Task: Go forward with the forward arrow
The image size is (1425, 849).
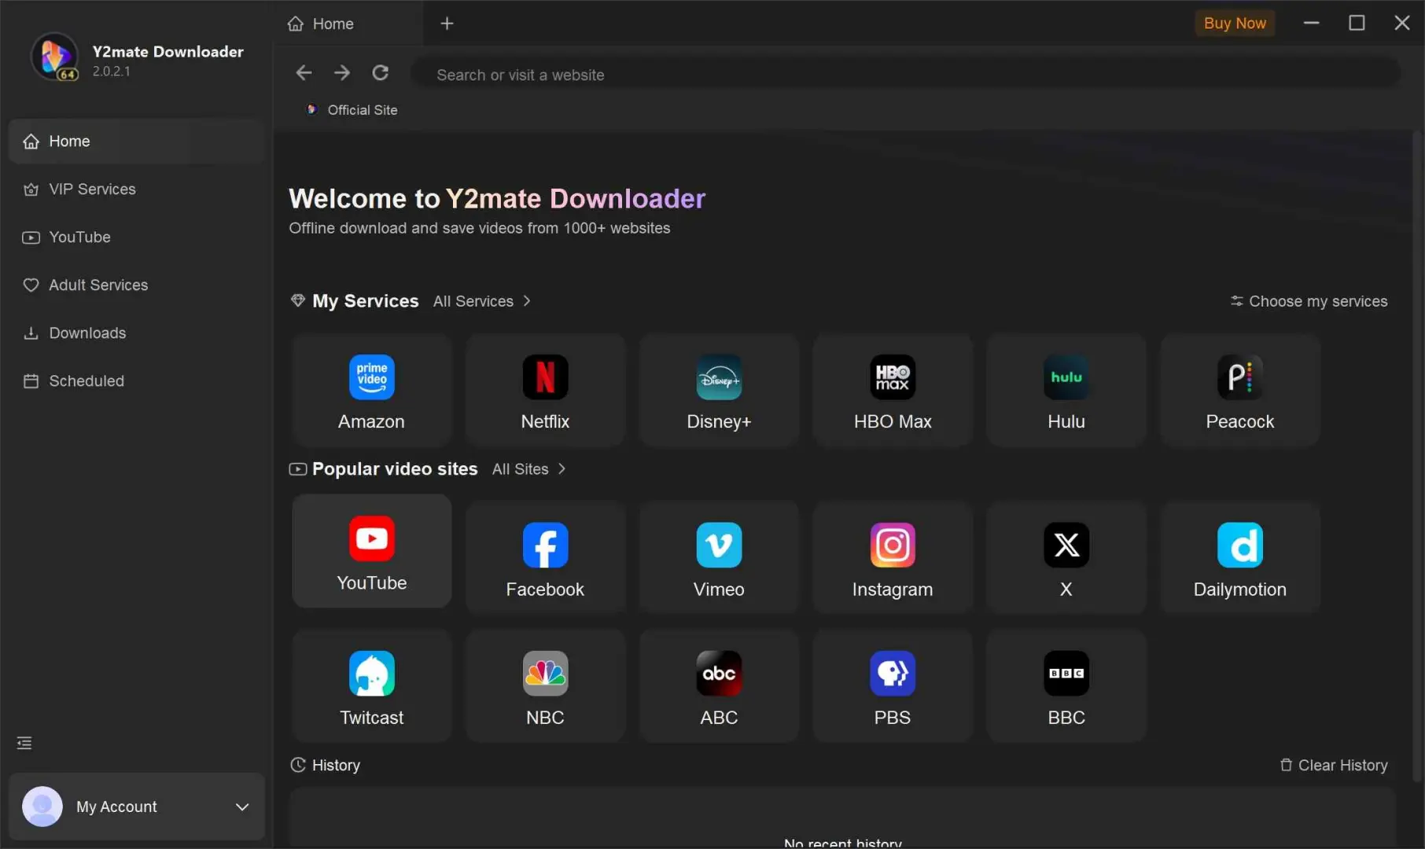Action: click(x=341, y=73)
